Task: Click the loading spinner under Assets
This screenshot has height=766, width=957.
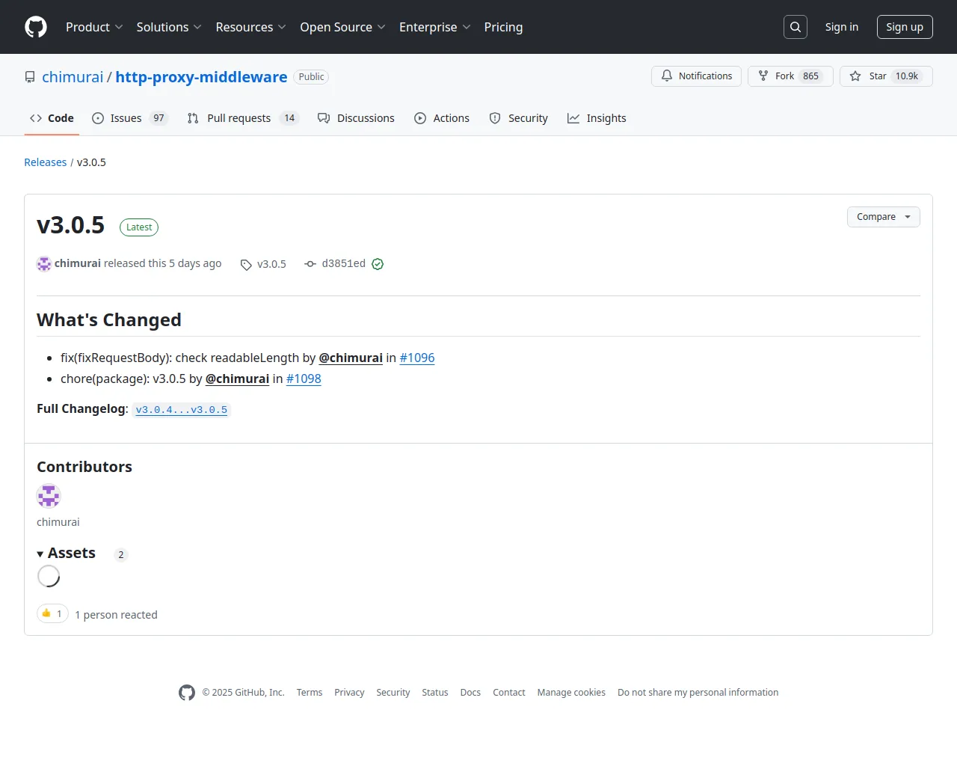Action: coord(49,576)
